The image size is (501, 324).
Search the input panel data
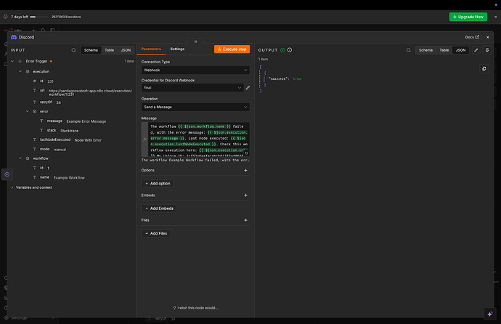pyautogui.click(x=74, y=50)
